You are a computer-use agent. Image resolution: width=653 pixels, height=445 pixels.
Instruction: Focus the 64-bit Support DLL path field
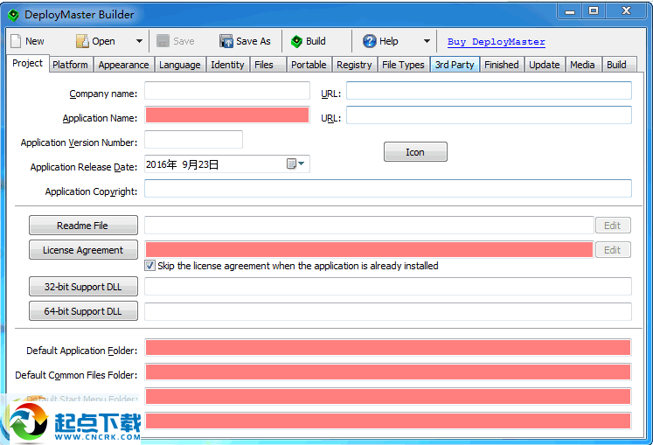pyautogui.click(x=388, y=311)
